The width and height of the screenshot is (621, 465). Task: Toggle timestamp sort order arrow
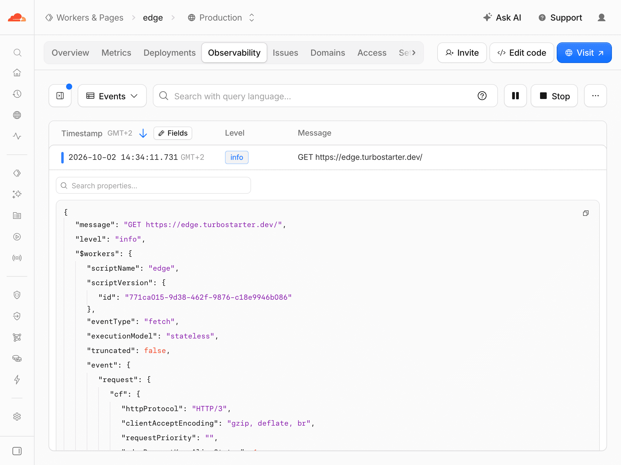pos(143,133)
